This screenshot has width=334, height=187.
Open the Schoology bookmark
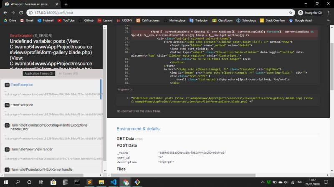(x=246, y=20)
